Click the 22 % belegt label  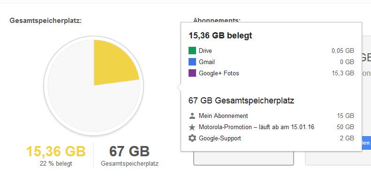[x=56, y=164]
